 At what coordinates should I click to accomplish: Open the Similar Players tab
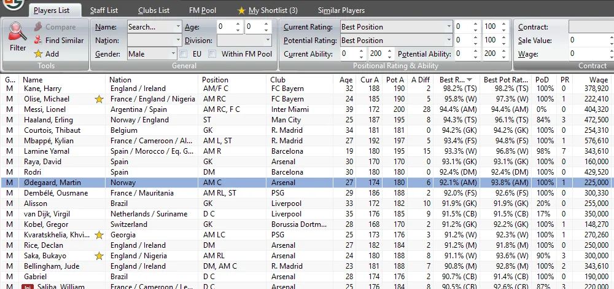[341, 10]
